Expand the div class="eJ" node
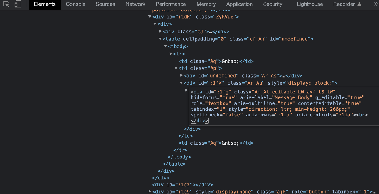This screenshot has width=379, height=194. pos(160,31)
